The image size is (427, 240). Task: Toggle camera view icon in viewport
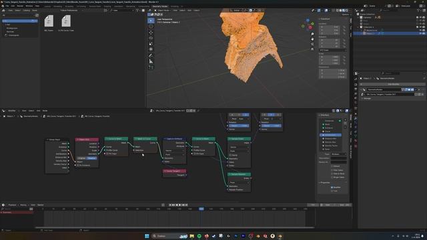[312, 44]
